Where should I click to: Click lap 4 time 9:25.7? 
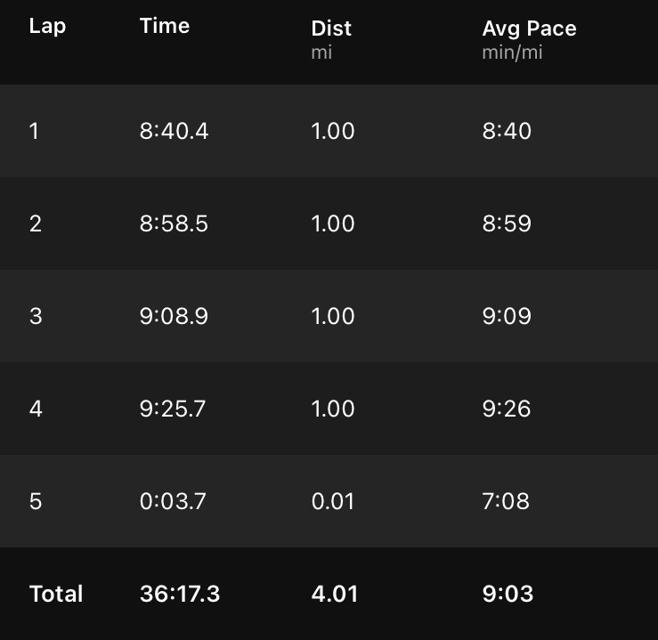173,409
